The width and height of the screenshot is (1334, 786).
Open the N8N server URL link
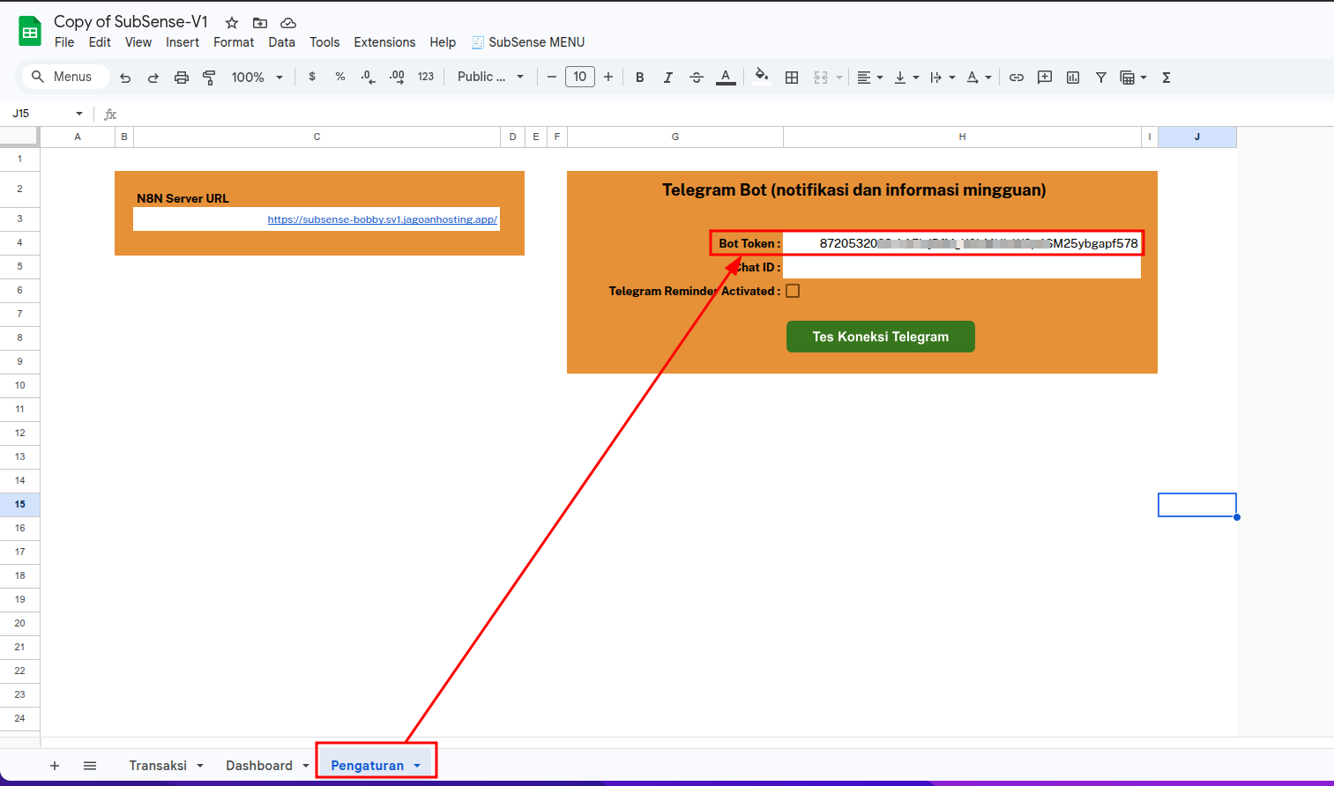pyautogui.click(x=382, y=219)
